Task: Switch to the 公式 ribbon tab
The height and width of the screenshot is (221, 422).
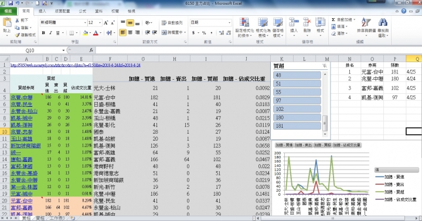Action: point(83,11)
